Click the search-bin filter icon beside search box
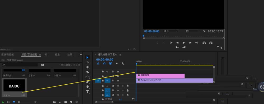The height and width of the screenshot is (104, 264). [43, 65]
